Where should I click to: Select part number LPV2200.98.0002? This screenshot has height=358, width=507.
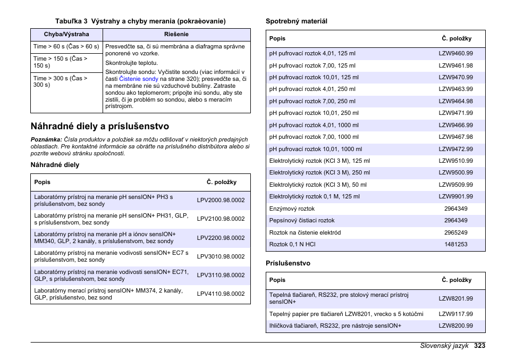221,238
